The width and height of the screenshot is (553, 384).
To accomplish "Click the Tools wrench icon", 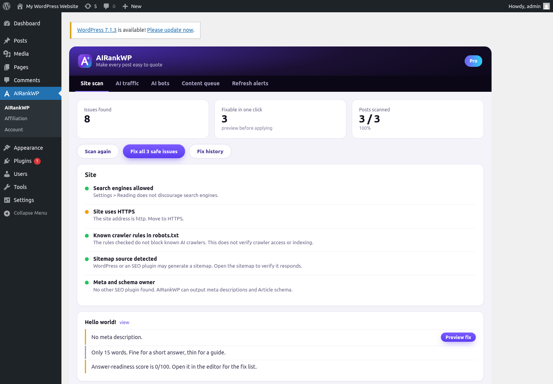I will pyautogui.click(x=7, y=187).
